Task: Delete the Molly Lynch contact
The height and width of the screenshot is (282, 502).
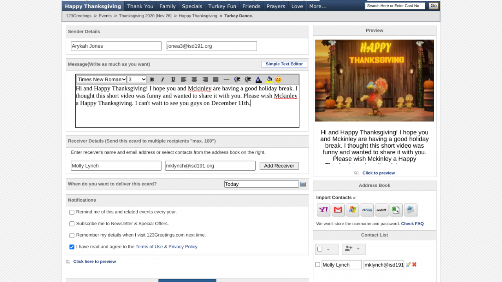Action: pyautogui.click(x=414, y=265)
